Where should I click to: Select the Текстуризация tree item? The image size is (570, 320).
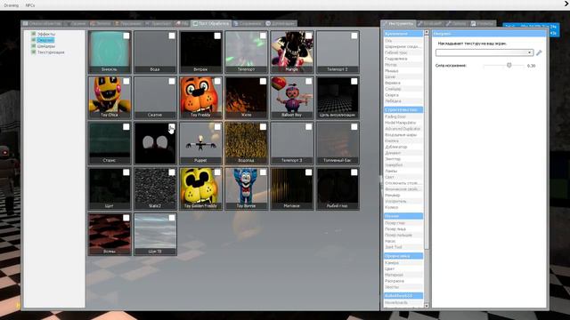(x=51, y=52)
